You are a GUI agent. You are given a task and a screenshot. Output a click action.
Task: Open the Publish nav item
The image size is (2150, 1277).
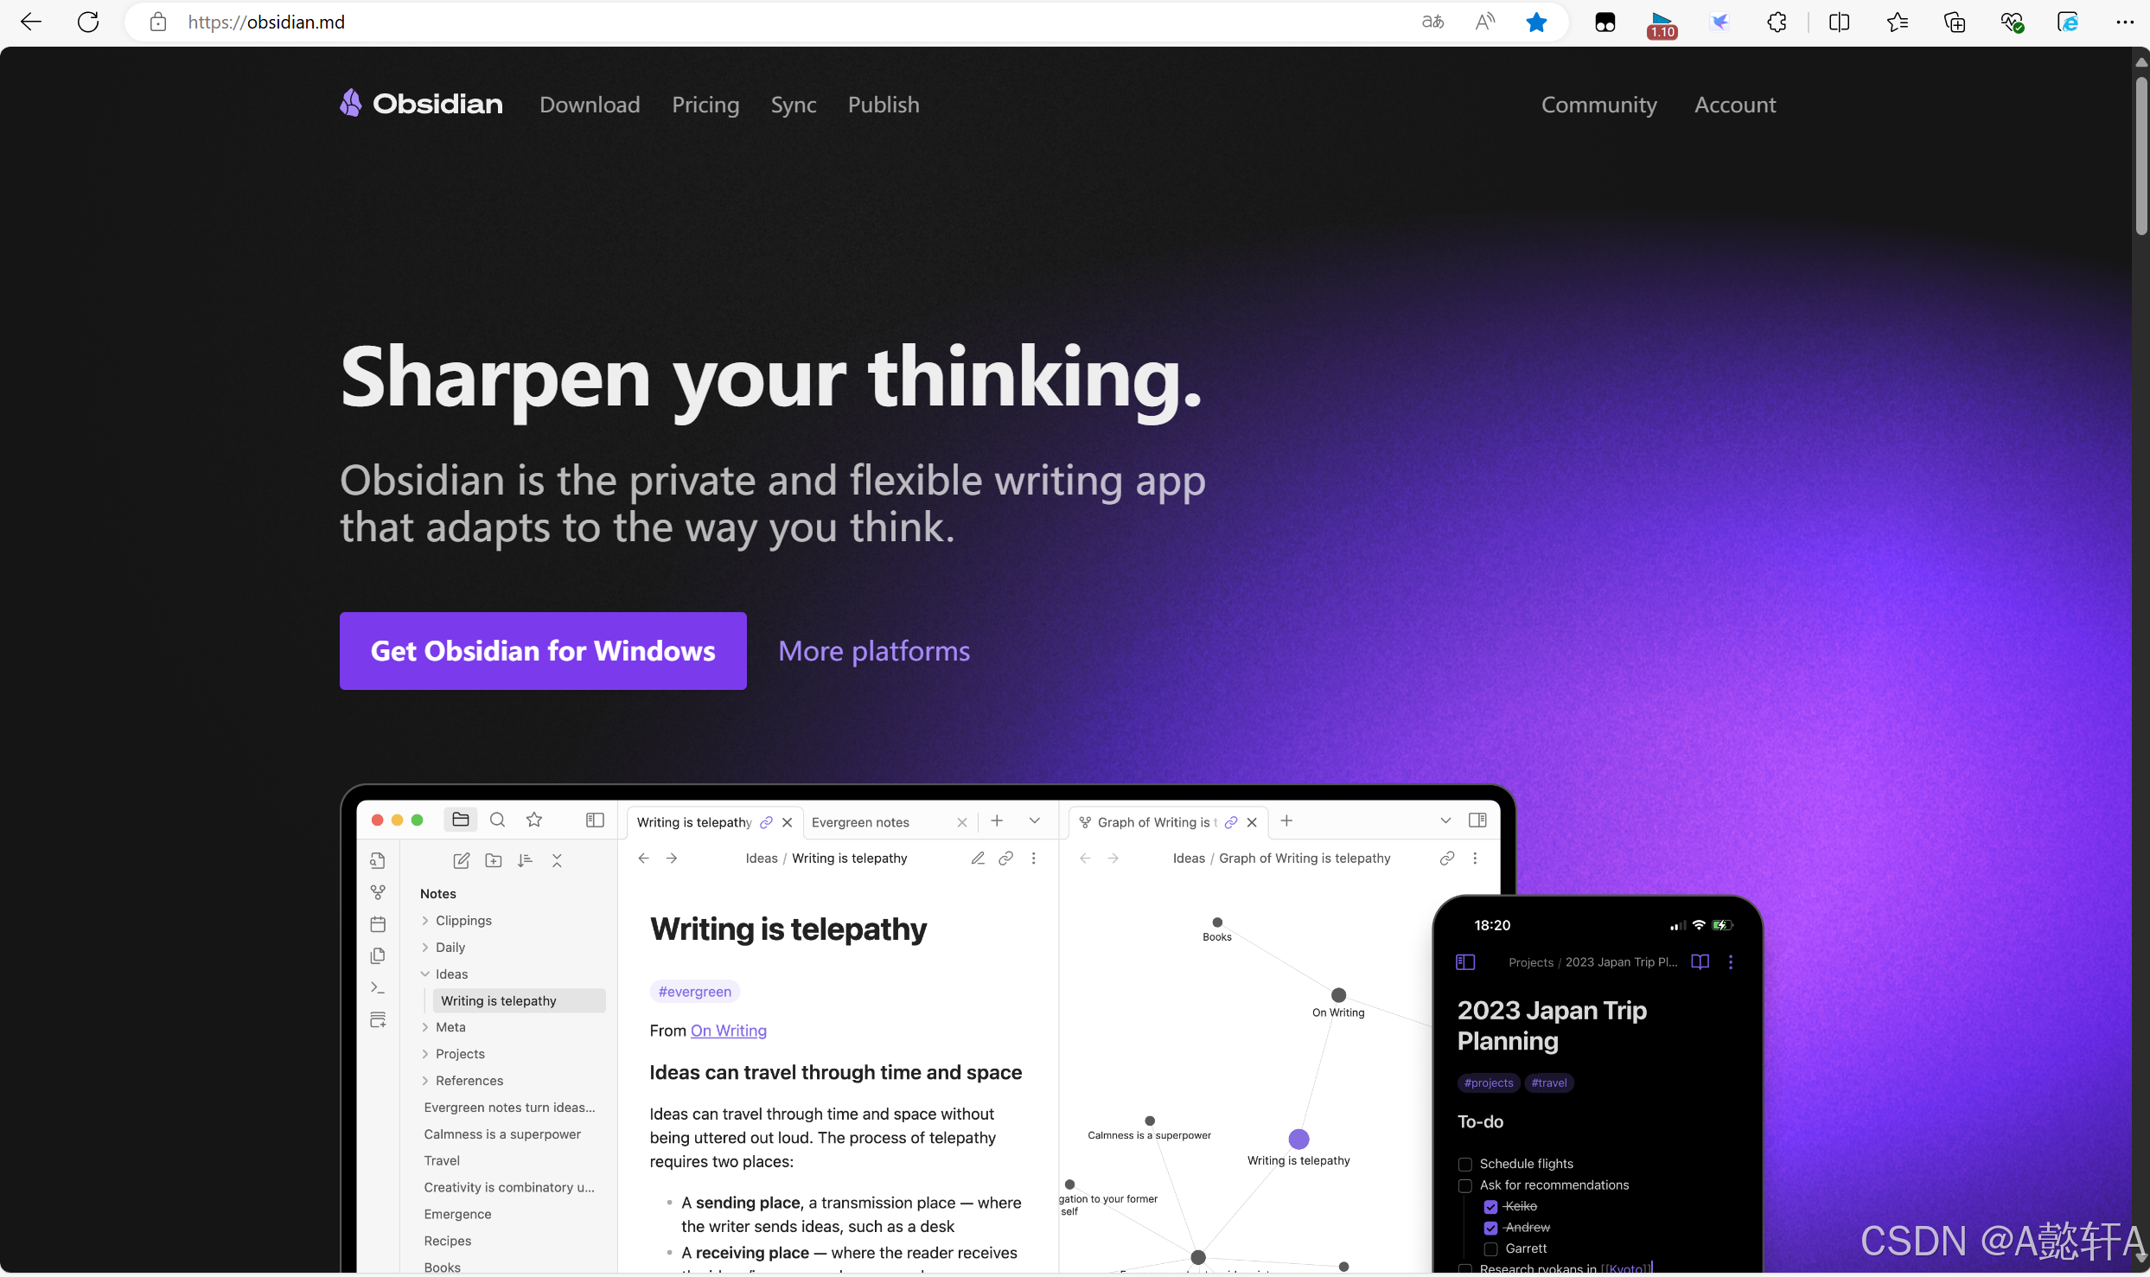(884, 105)
